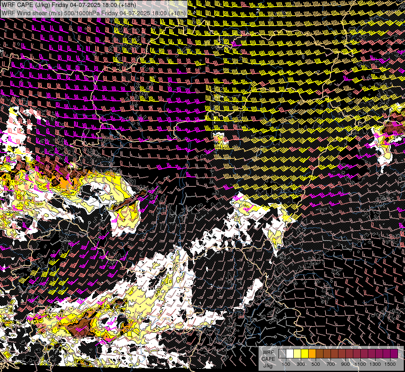Click the "700" legend value label

(331, 364)
